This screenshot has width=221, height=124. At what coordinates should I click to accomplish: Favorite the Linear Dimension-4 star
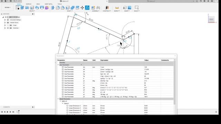(67, 110)
